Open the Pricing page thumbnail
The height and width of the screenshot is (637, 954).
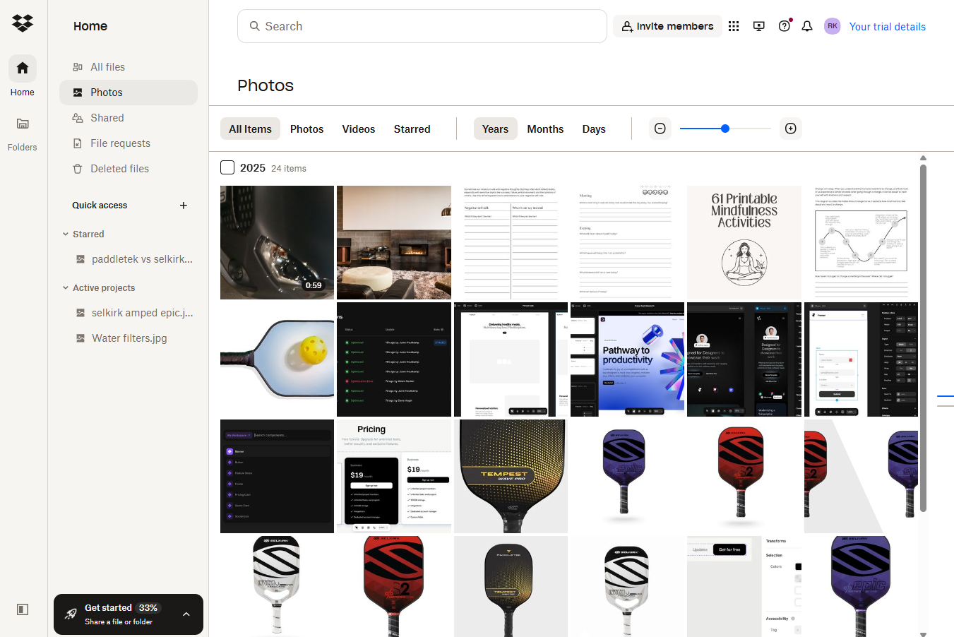pyautogui.click(x=394, y=476)
